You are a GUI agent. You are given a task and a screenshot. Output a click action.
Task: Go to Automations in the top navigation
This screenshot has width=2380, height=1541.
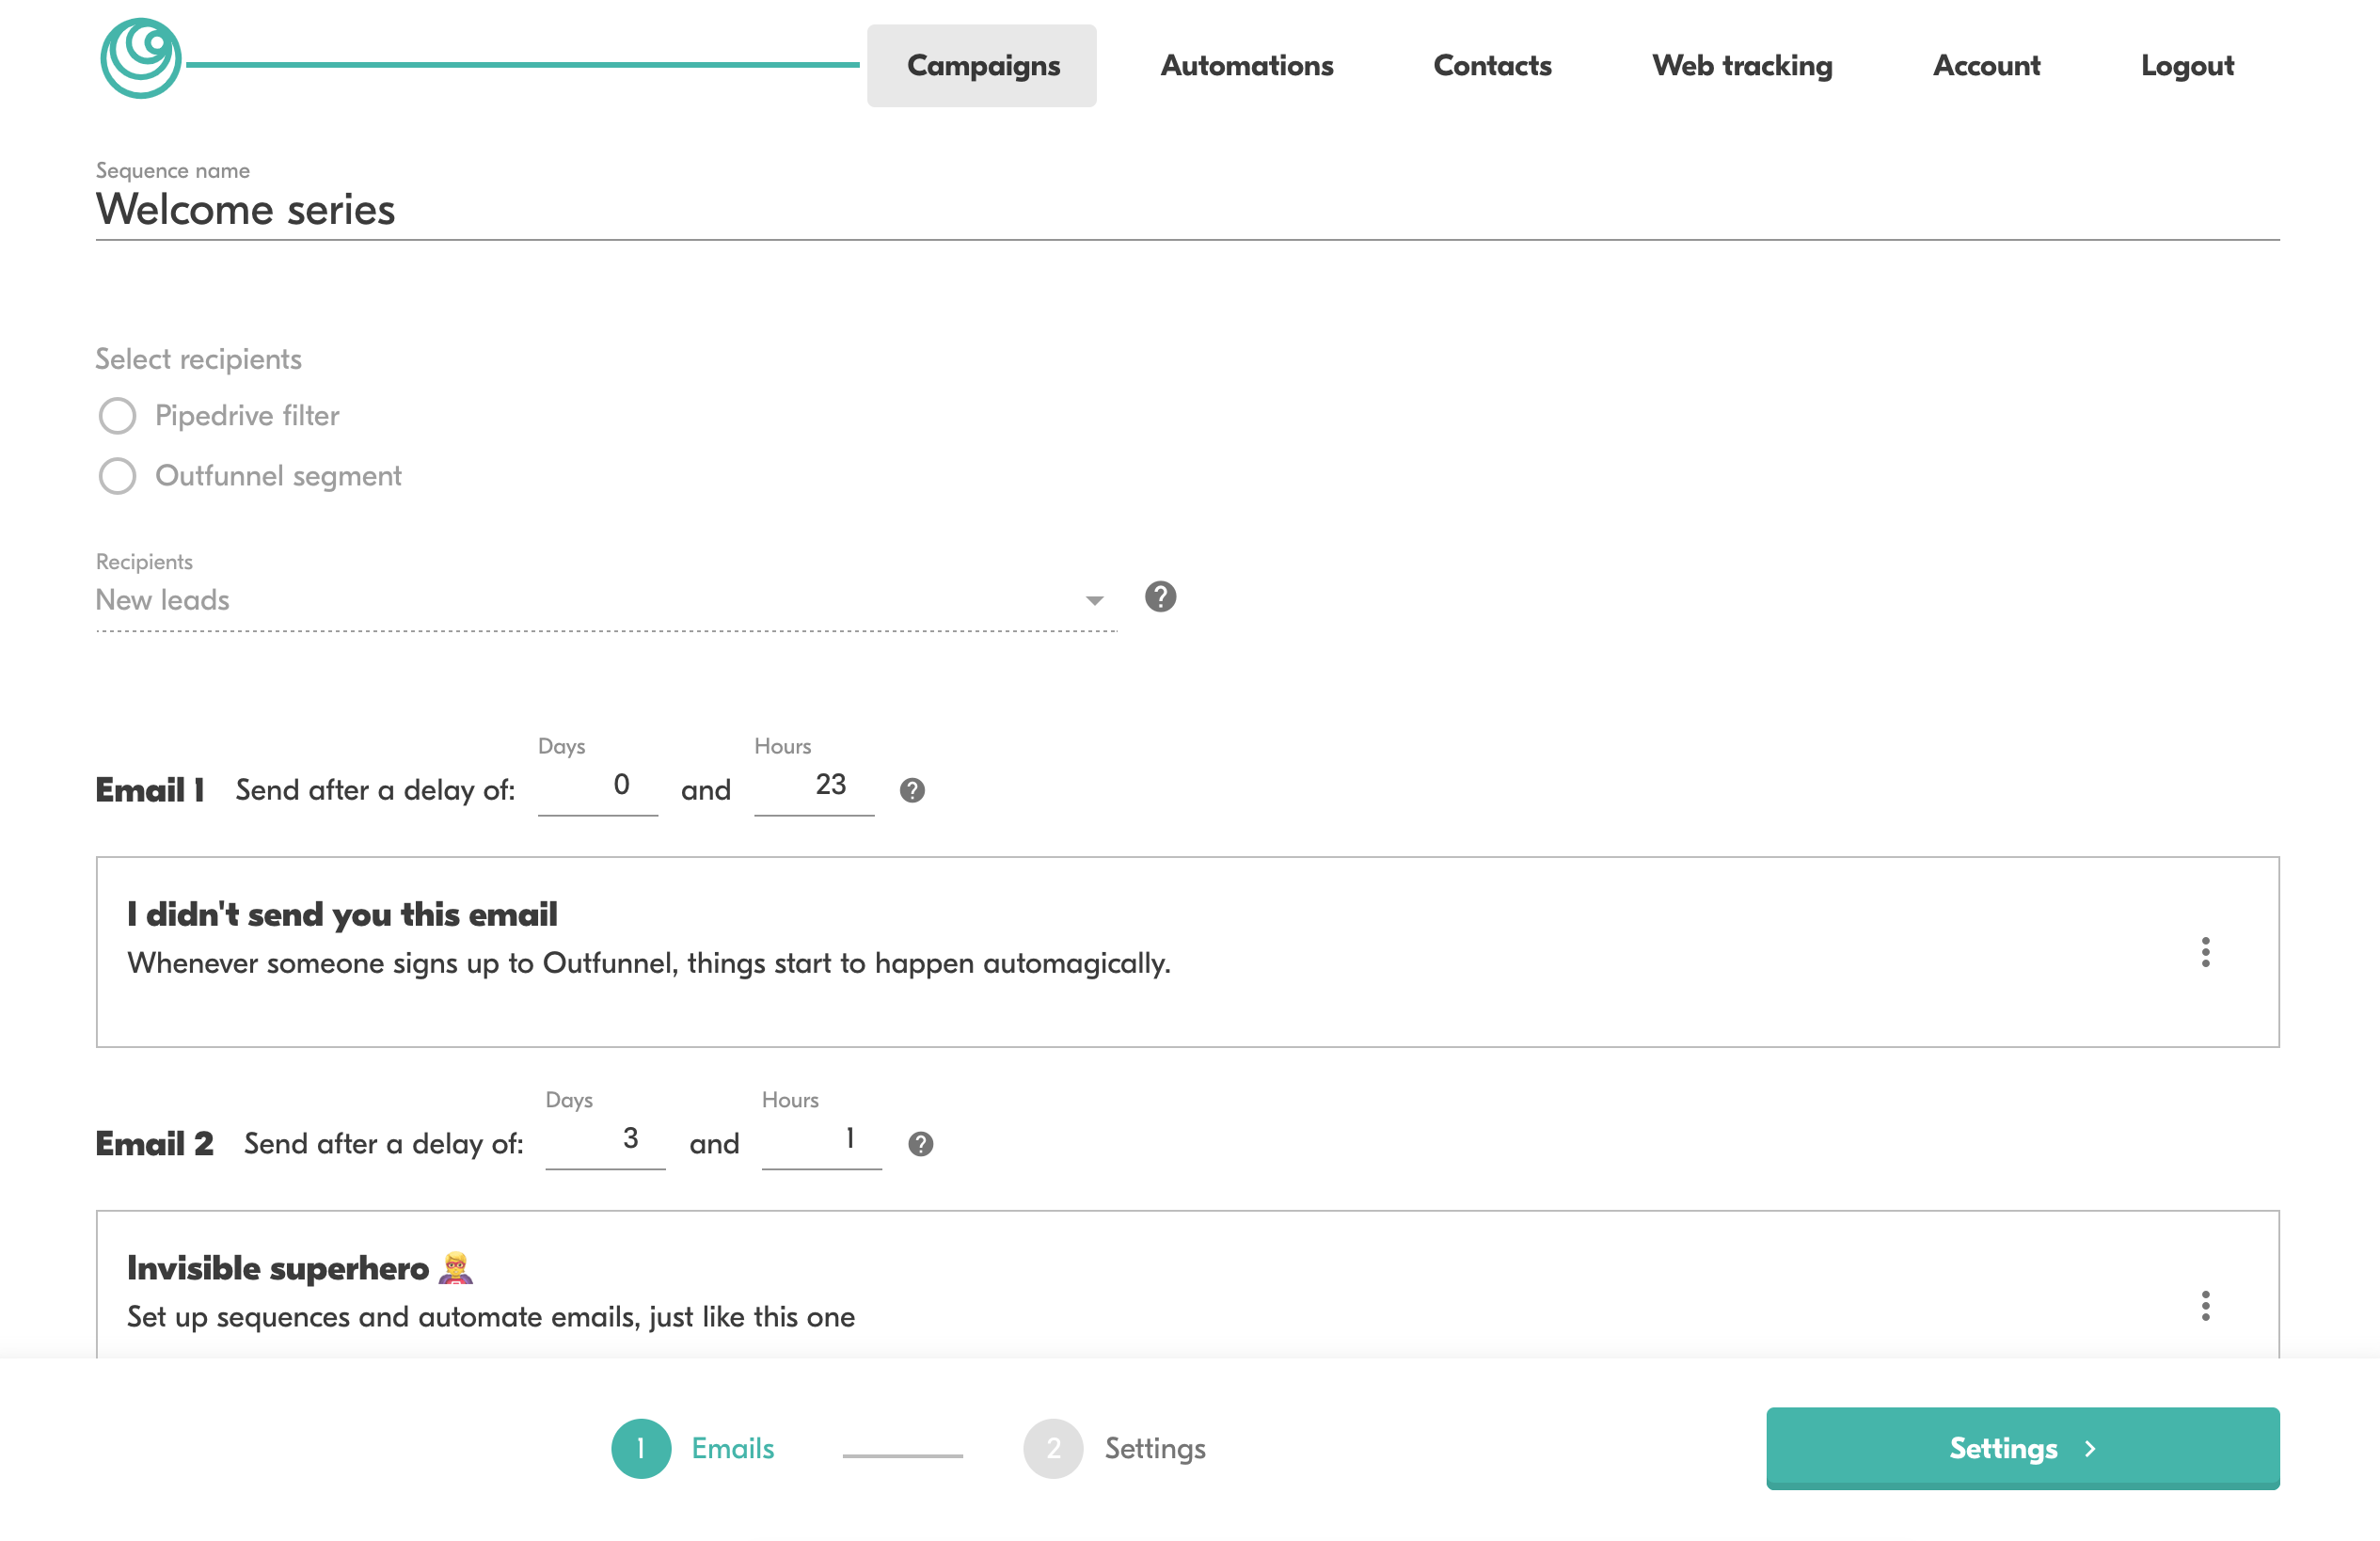pyautogui.click(x=1247, y=66)
